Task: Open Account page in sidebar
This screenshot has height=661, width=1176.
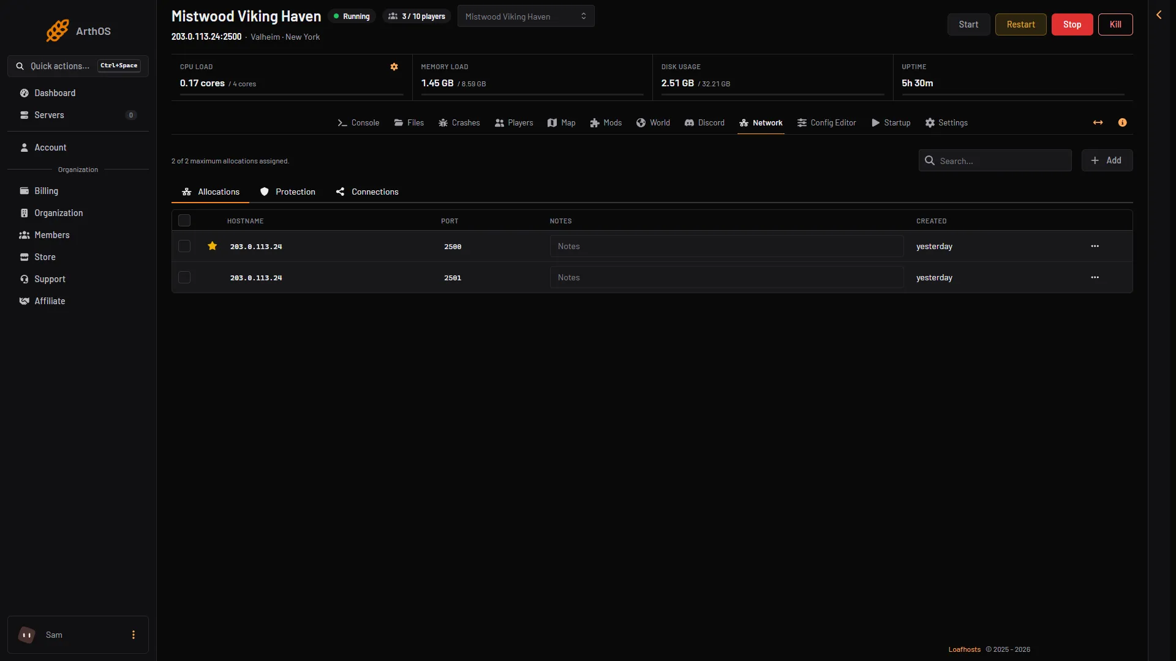Action: (78, 148)
